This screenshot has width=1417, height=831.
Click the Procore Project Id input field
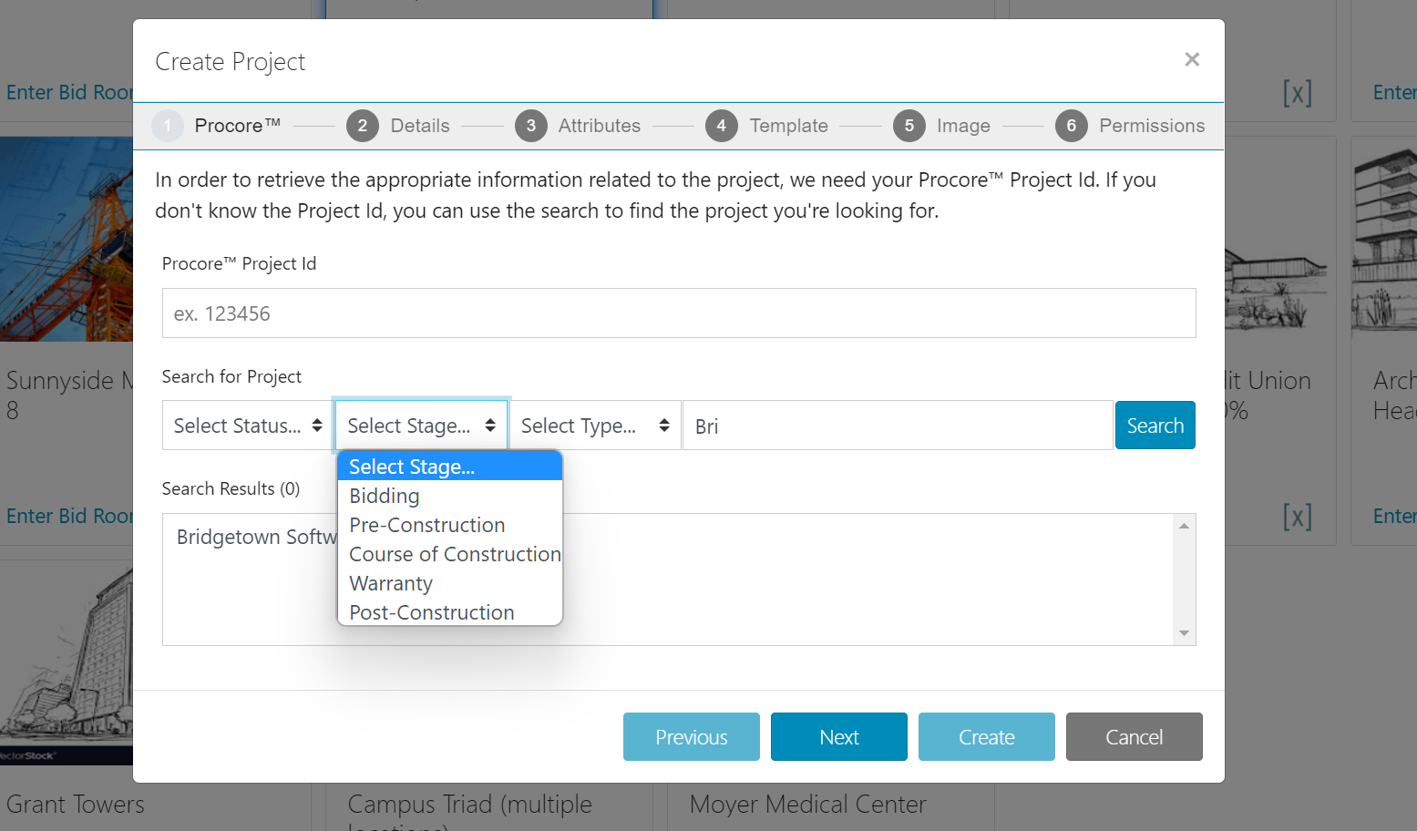pos(678,313)
